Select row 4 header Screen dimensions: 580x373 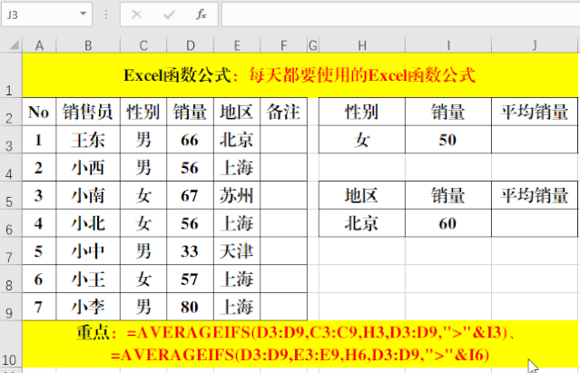[x=11, y=167]
